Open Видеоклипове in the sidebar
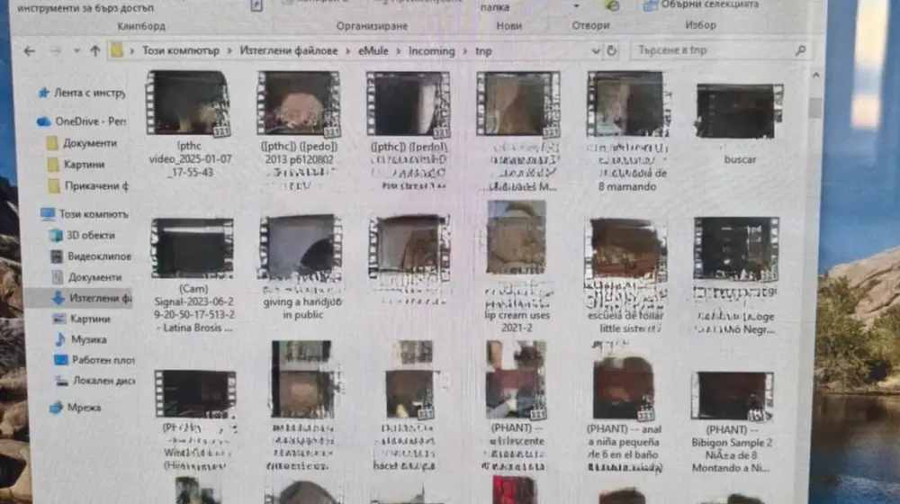 click(x=91, y=256)
